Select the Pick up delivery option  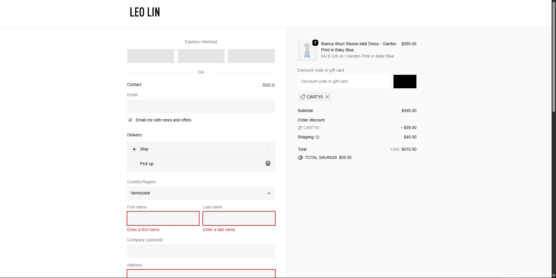click(201, 164)
